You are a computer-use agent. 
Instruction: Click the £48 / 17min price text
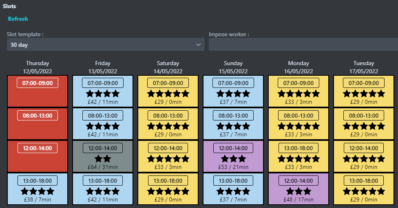pos(298,199)
